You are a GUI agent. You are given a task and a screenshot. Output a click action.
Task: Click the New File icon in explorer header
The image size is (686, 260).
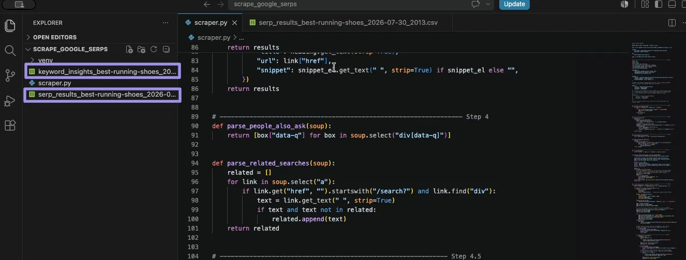click(x=129, y=49)
